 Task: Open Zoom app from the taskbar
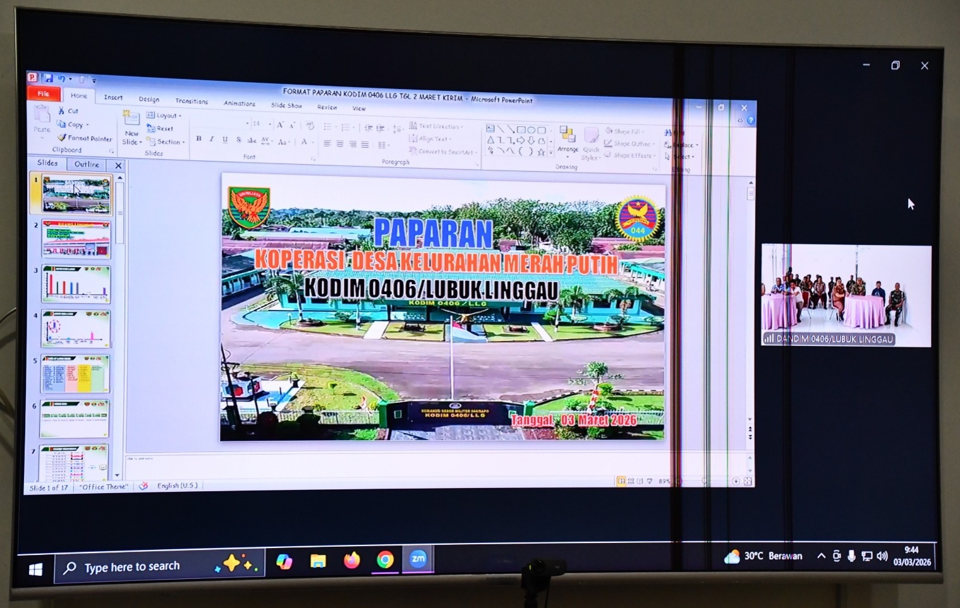[x=418, y=559]
